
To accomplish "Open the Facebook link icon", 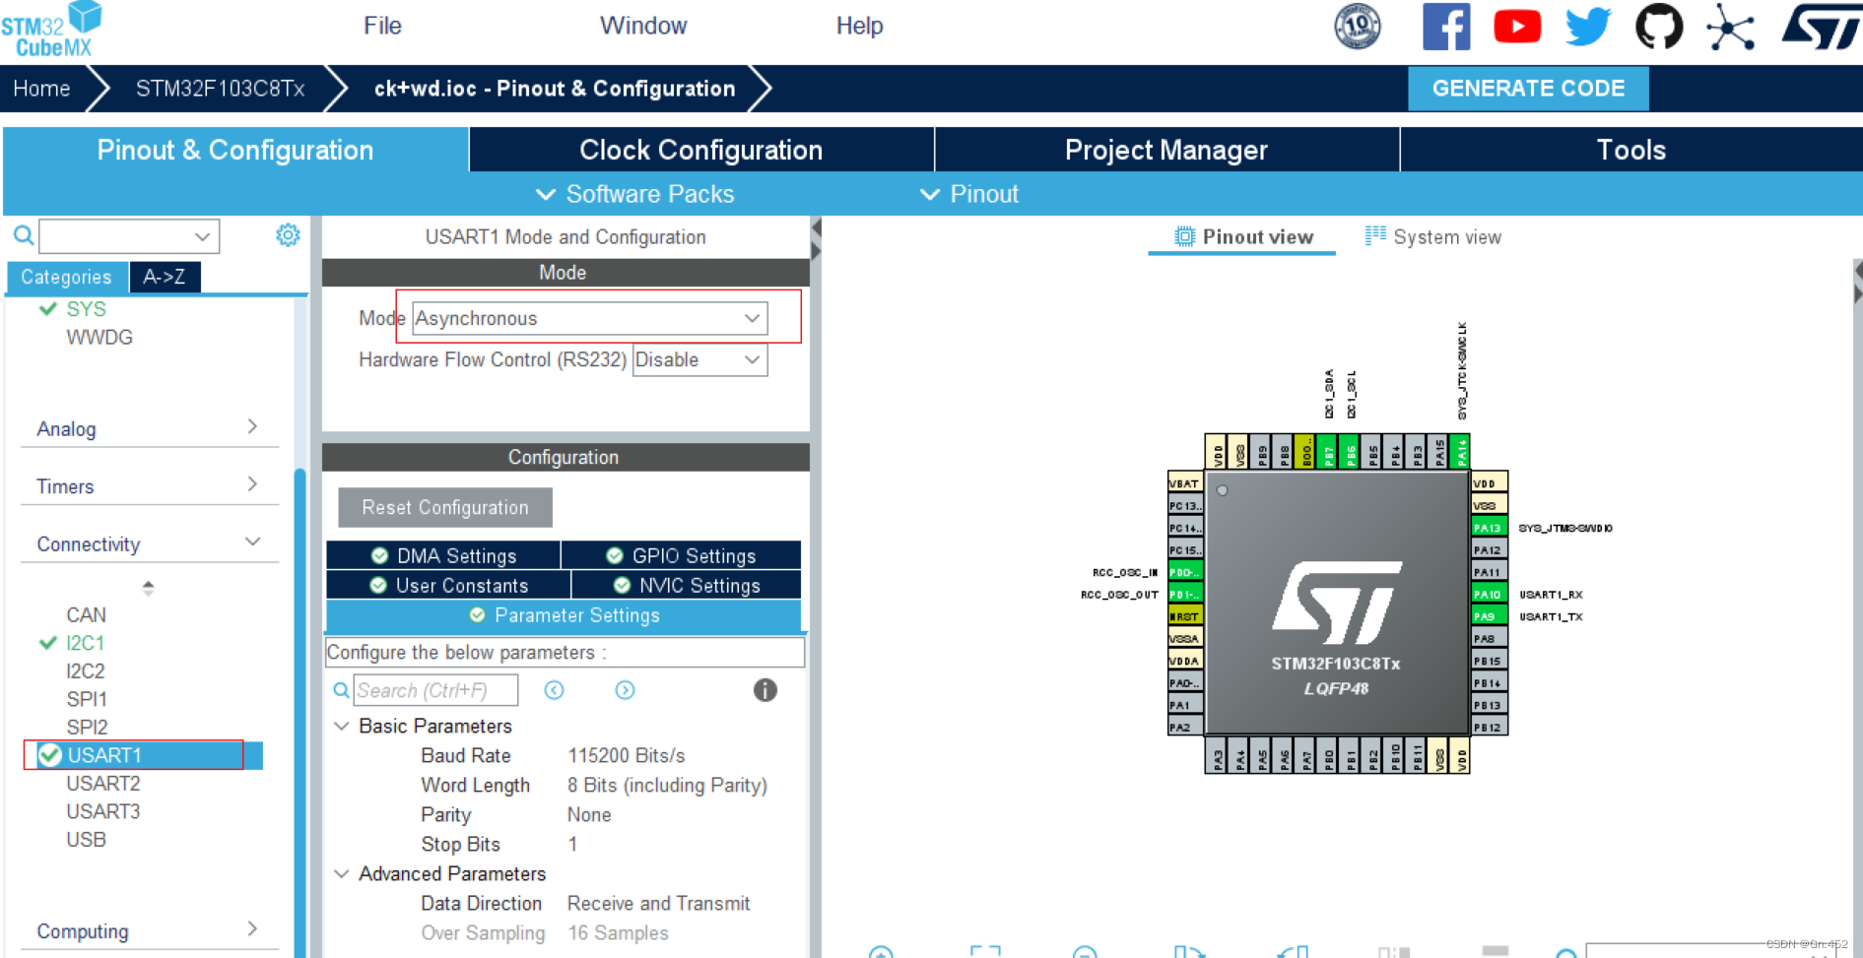I will coord(1446,27).
